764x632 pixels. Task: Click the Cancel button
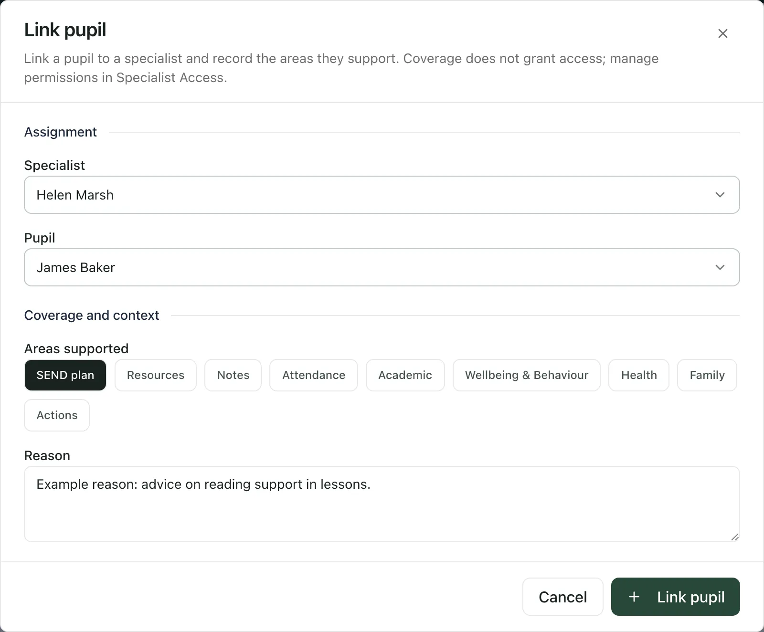563,597
